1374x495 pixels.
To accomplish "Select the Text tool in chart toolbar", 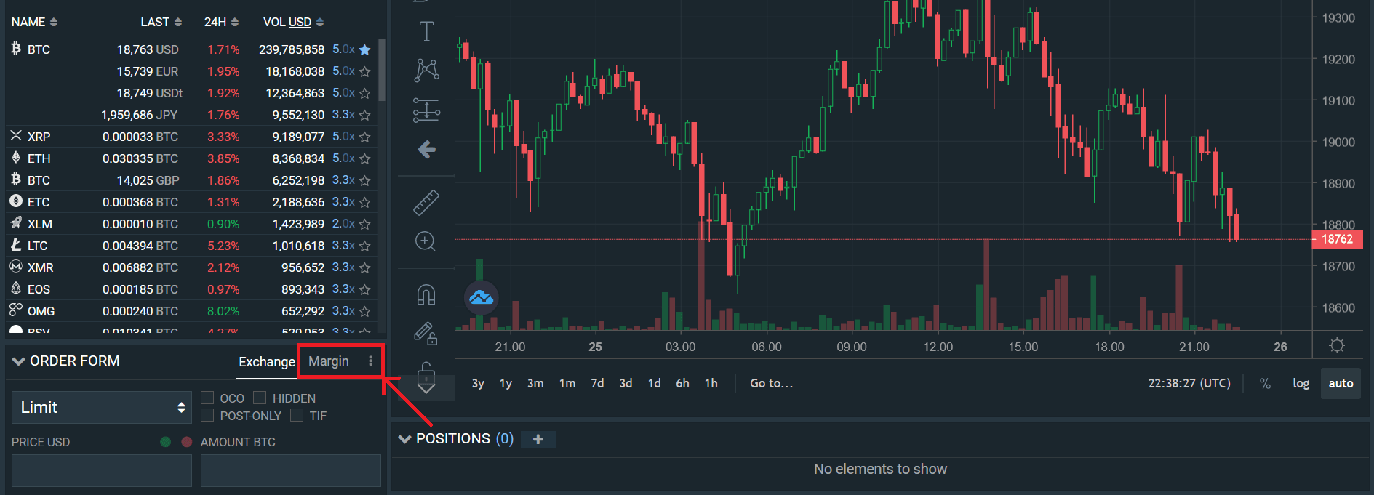I will 426,31.
